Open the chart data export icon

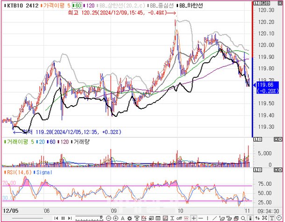151,218
